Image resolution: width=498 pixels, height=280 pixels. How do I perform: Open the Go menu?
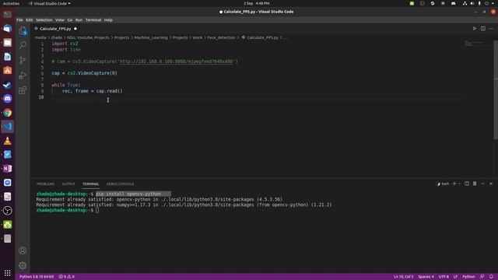pos(70,20)
